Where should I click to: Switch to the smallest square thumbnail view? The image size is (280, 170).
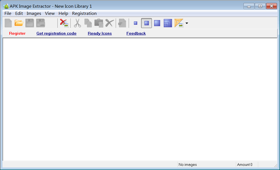click(x=136, y=23)
